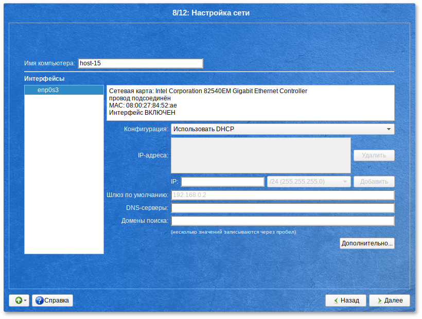
Task: Click провод подсоединён text line
Action: (x=139, y=98)
